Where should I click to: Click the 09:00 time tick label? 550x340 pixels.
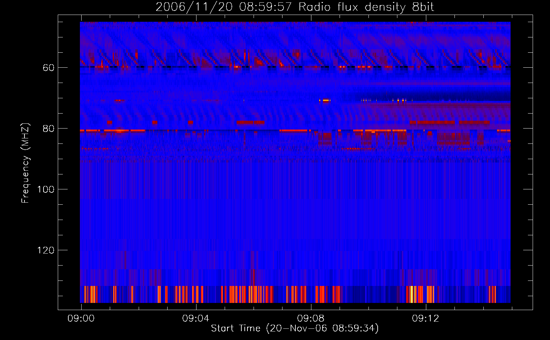pyautogui.click(x=81, y=318)
